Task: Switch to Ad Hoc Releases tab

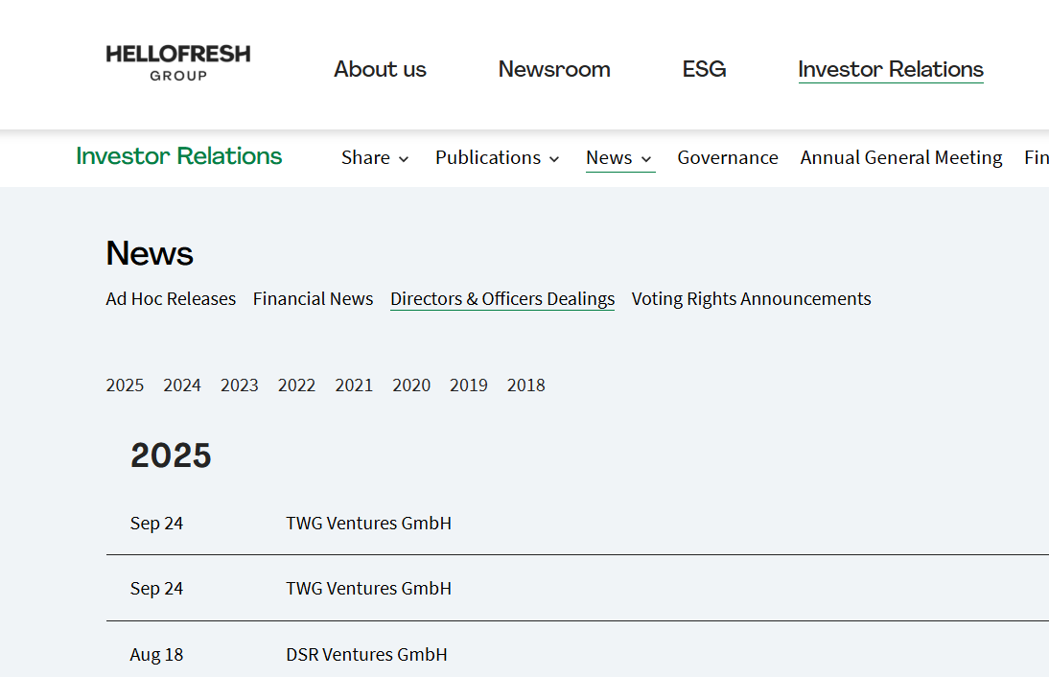Action: 171,299
